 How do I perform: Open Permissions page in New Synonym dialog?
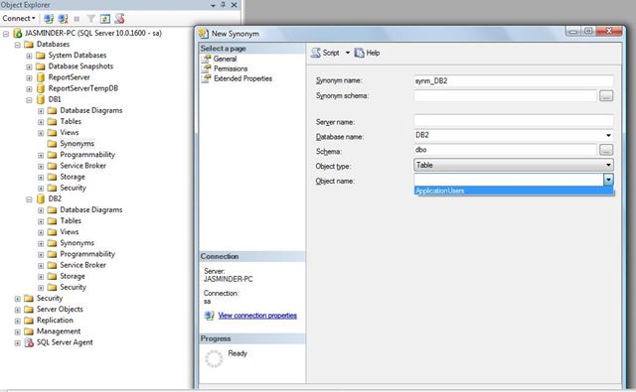tap(231, 68)
